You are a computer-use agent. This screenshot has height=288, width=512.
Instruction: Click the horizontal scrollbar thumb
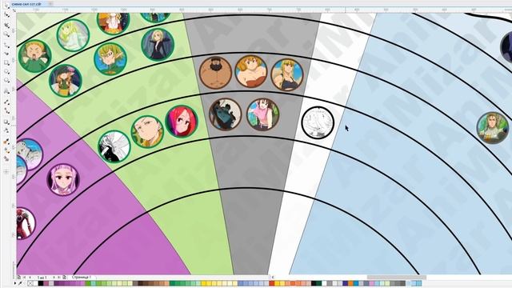tap(397, 278)
